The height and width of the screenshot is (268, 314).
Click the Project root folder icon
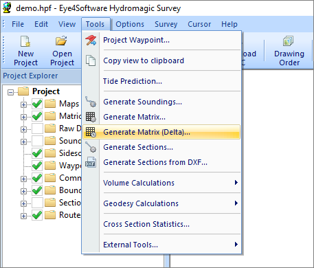click(23, 91)
